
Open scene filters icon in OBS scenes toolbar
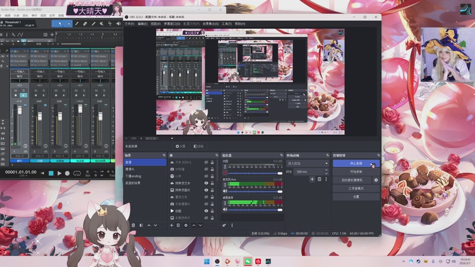(141, 225)
